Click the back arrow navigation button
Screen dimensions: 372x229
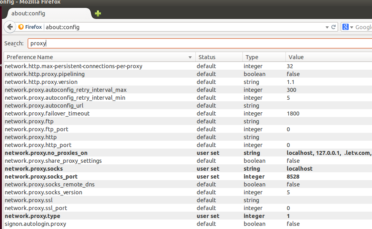tap(10, 27)
